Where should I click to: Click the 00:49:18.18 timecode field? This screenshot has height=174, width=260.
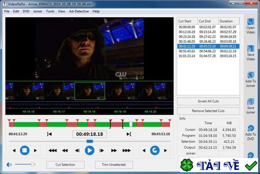[90, 134]
